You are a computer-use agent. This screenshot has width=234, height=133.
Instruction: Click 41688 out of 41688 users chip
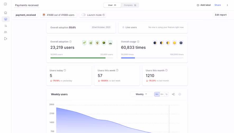click(58, 15)
